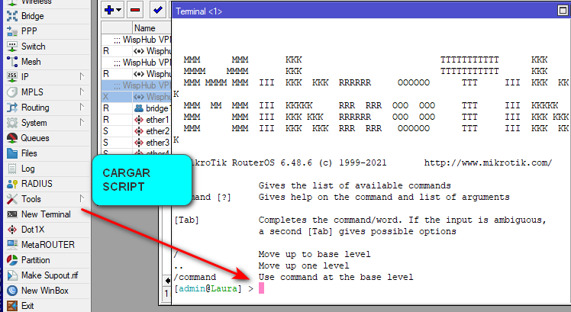Screen dimensions: 571x312
Task: Open the Queues icon
Action: [12, 138]
